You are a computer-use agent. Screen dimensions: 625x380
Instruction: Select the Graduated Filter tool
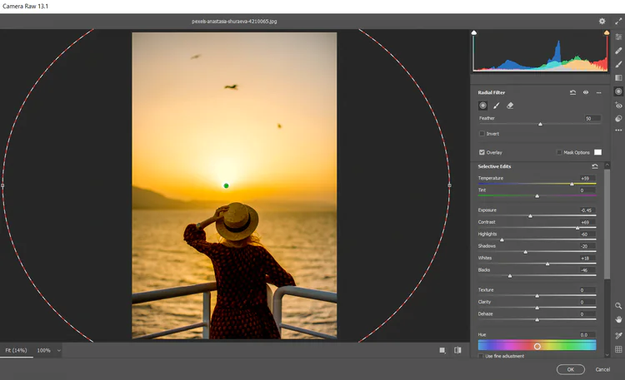pyautogui.click(x=618, y=78)
